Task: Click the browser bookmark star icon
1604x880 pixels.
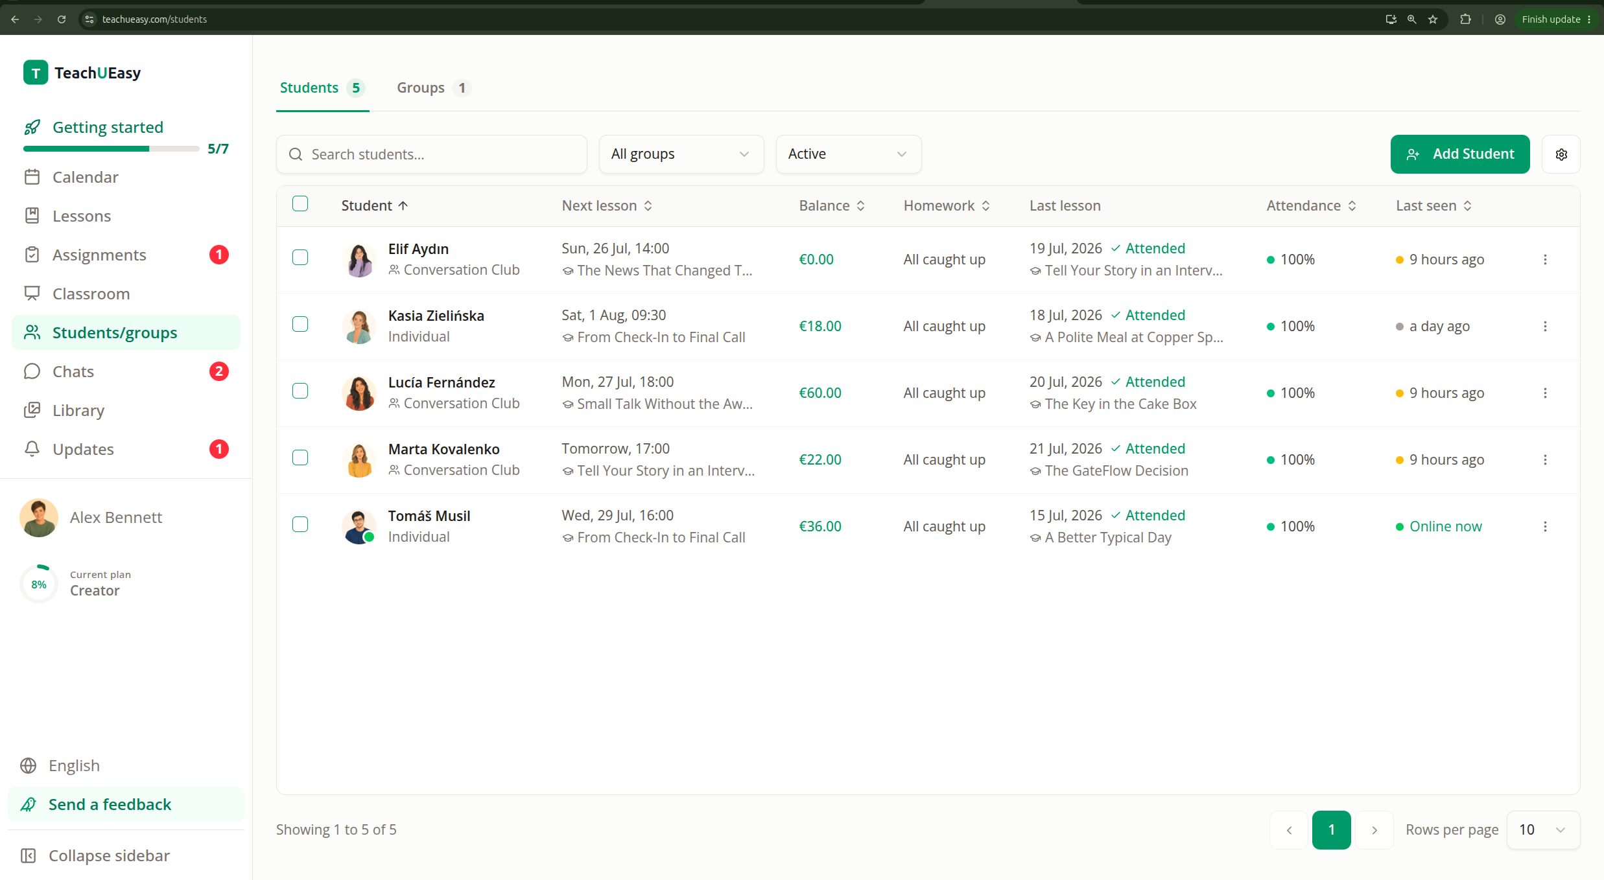Action: pyautogui.click(x=1433, y=19)
